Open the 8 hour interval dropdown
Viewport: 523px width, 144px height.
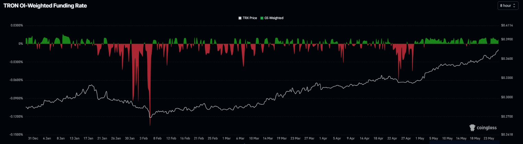[x=508, y=6]
